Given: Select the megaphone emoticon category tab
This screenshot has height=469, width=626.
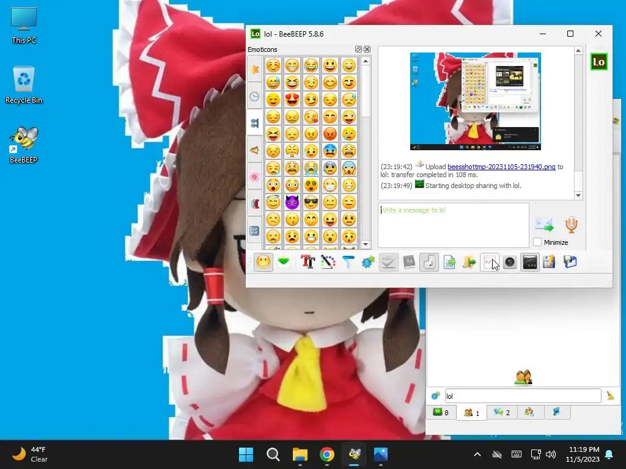Looking at the screenshot, I should pyautogui.click(x=255, y=150).
